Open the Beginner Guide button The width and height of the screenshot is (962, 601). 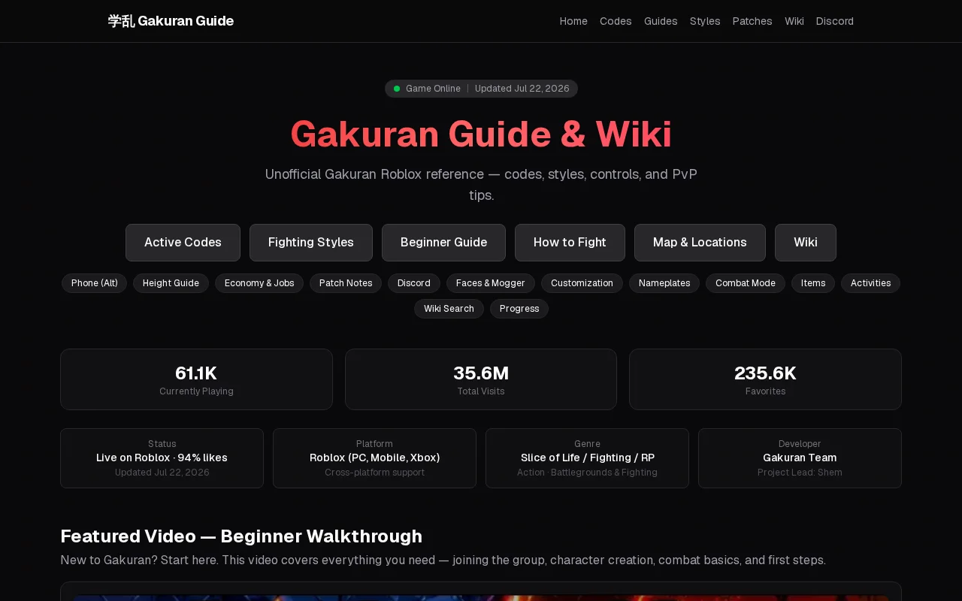443,243
